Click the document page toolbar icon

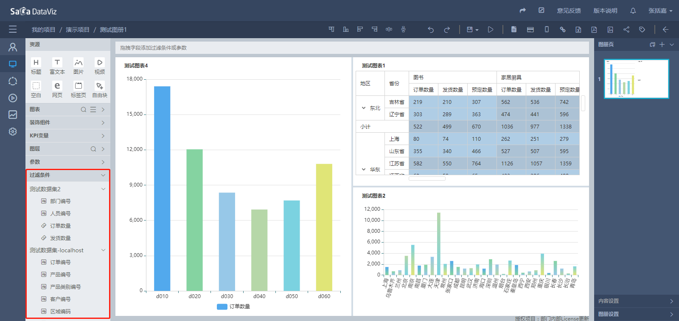[514, 29]
